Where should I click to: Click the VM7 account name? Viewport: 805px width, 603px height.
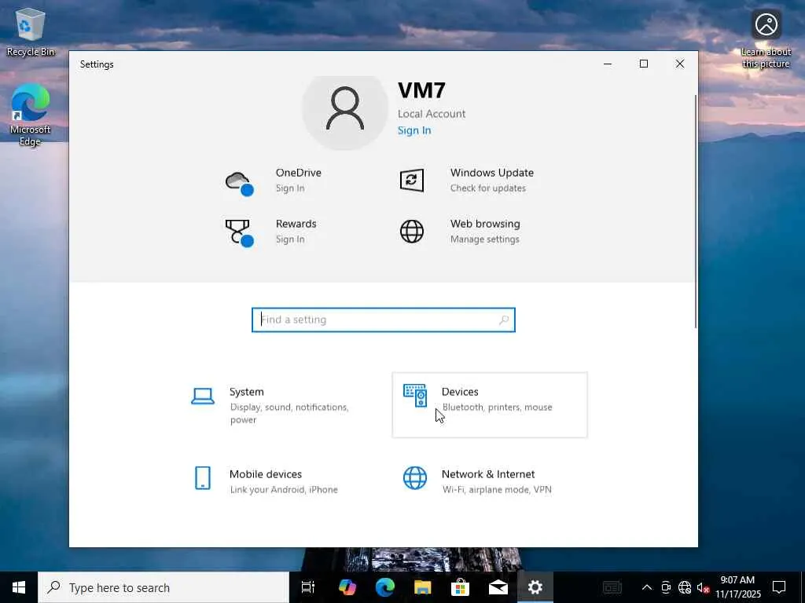point(421,90)
